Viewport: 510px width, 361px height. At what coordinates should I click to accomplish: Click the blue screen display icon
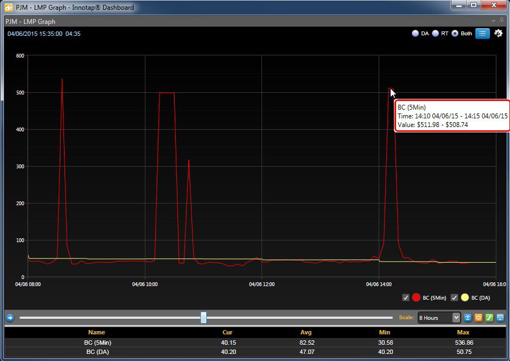[x=500, y=318]
